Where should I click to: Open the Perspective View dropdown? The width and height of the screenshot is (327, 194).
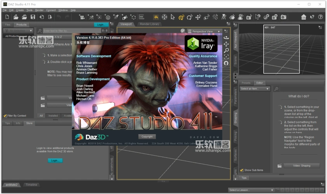click(x=205, y=31)
